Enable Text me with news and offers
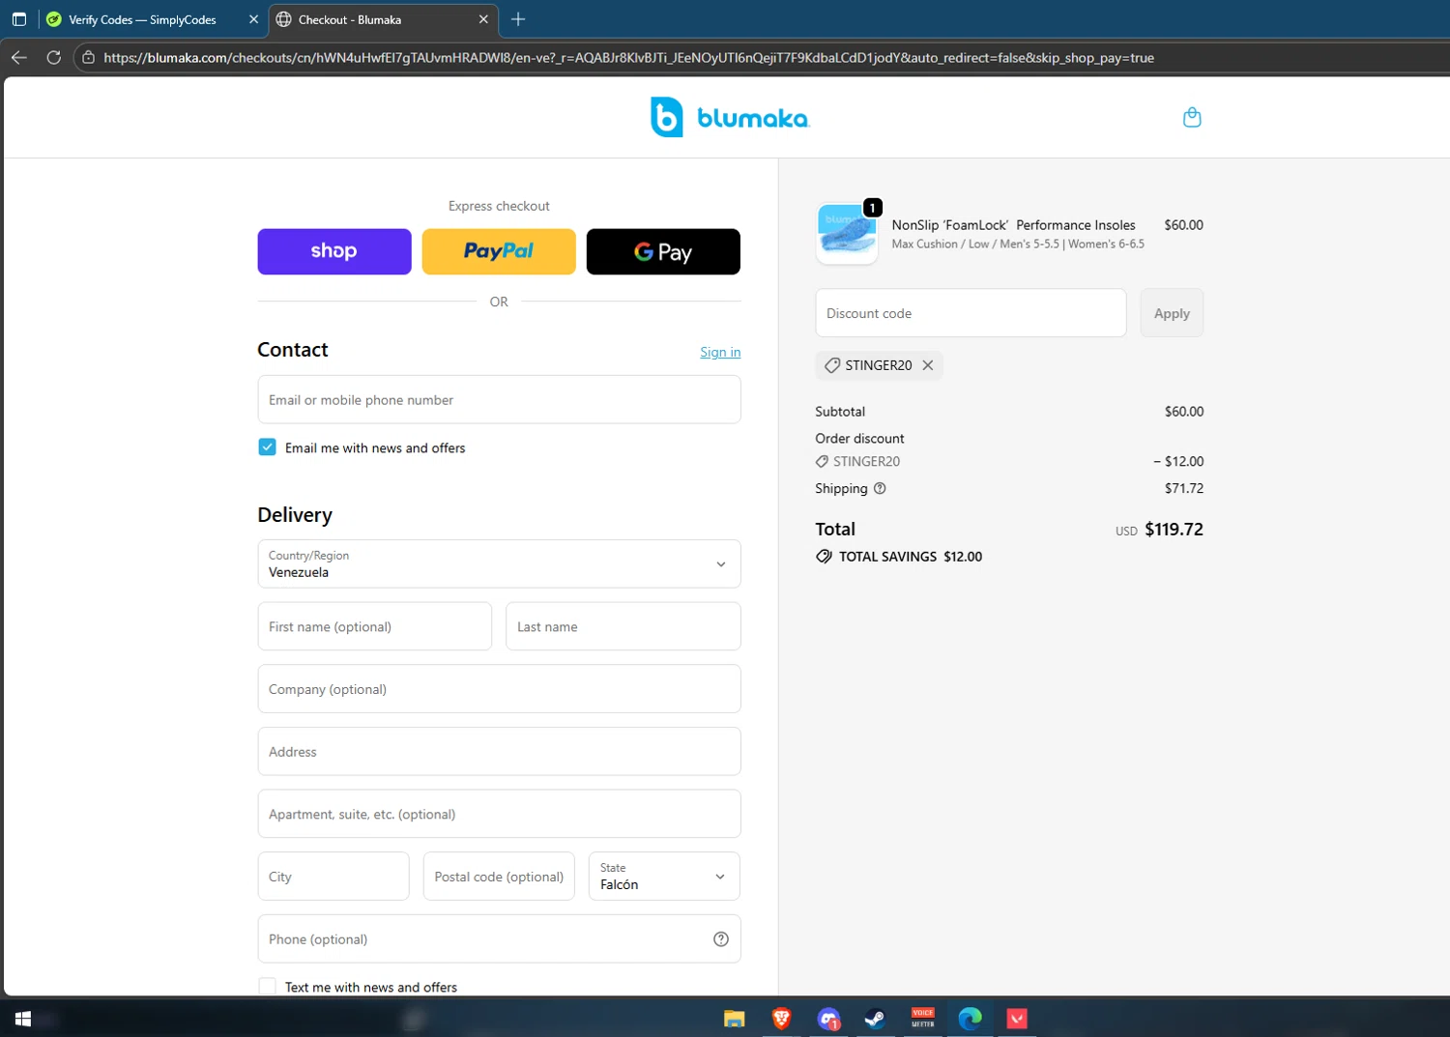The image size is (1450, 1037). (x=268, y=987)
